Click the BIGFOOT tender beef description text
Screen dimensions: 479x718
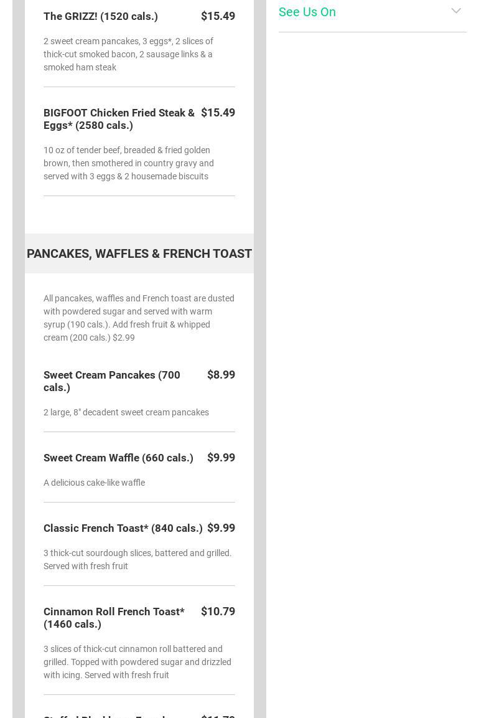(129, 163)
